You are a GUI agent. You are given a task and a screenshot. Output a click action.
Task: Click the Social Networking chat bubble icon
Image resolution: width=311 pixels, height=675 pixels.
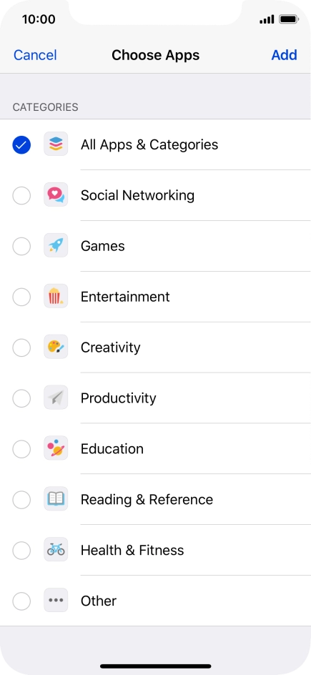tap(56, 195)
